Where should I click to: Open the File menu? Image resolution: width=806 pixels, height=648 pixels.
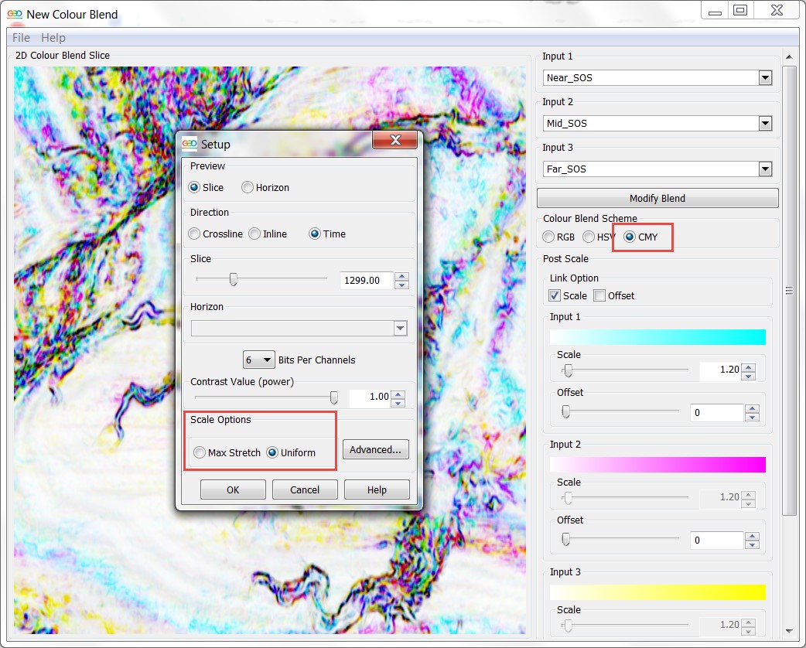click(x=21, y=38)
